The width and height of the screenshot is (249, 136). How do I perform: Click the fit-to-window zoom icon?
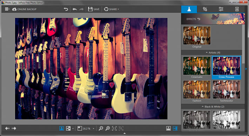click(x=80, y=128)
